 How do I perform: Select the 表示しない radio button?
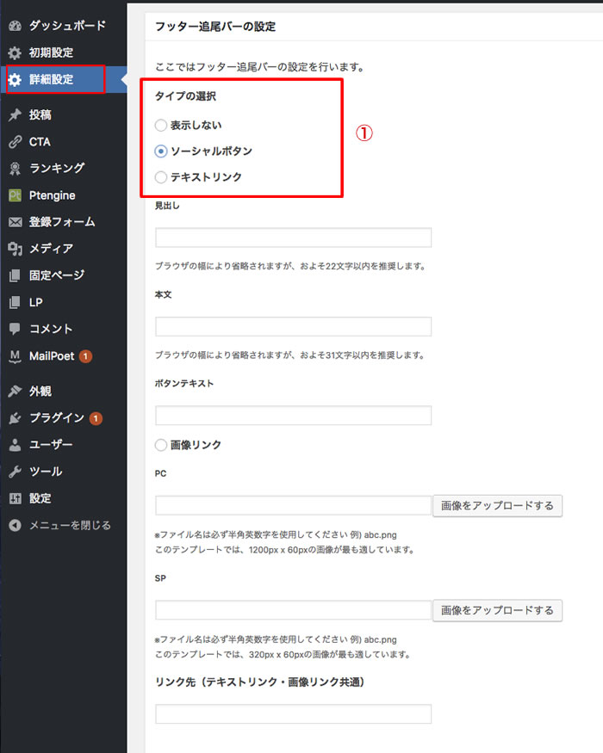coord(161,126)
